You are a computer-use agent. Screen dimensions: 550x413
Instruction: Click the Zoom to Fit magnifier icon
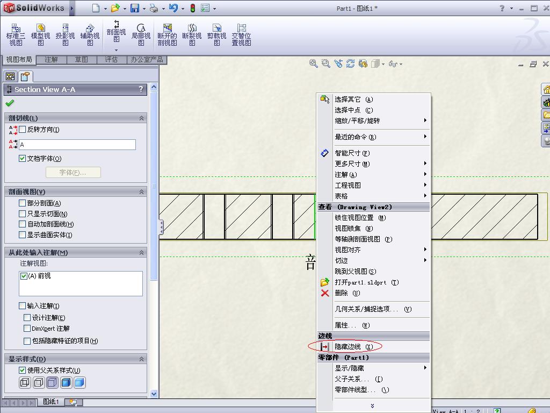click(x=313, y=63)
